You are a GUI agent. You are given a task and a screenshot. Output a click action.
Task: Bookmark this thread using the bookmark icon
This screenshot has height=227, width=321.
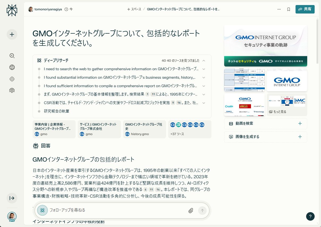tap(288, 9)
